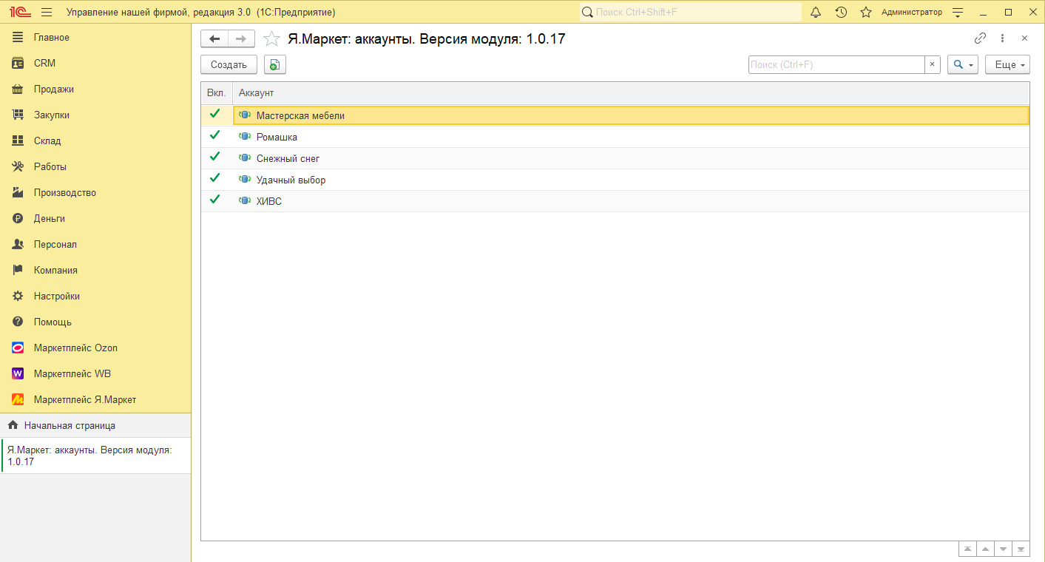Open the search magnifier dropdown
1045x562 pixels.
[962, 65]
